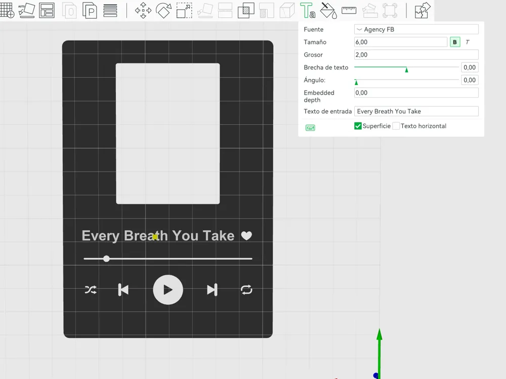This screenshot has height=379, width=506.
Task: Uncheck the Superficie checkbox
Action: (x=358, y=126)
